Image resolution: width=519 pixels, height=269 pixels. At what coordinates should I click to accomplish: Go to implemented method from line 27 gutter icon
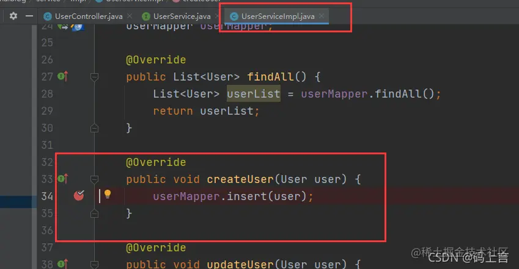[62, 76]
